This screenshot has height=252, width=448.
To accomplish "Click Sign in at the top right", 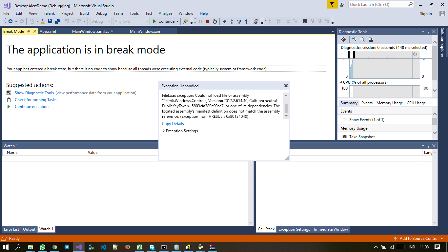I will click(x=426, y=14).
